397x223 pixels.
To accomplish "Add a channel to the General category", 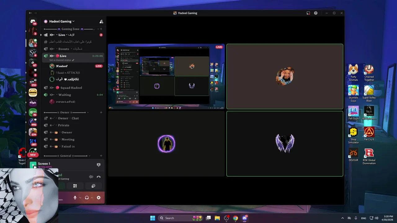I will point(101,156).
